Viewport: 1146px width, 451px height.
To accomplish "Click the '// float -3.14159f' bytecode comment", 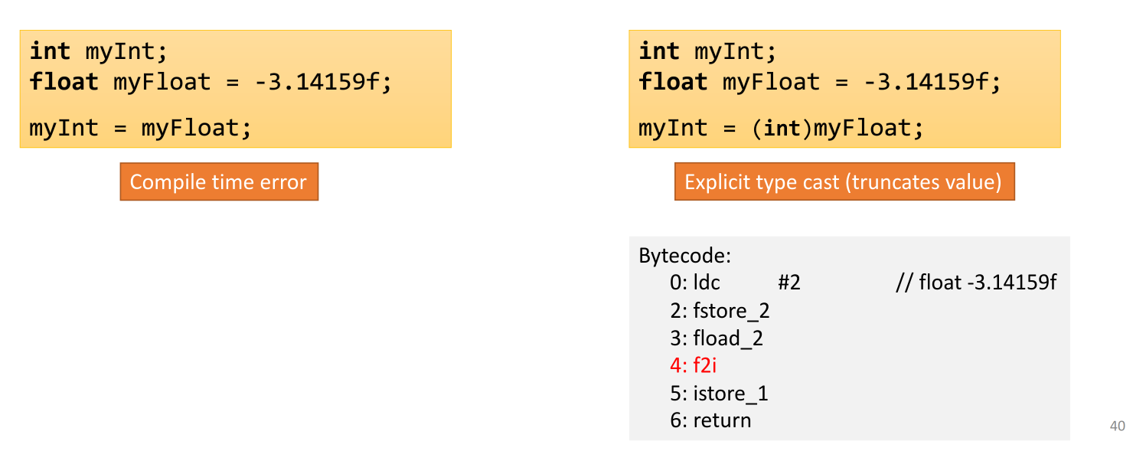I will [976, 283].
